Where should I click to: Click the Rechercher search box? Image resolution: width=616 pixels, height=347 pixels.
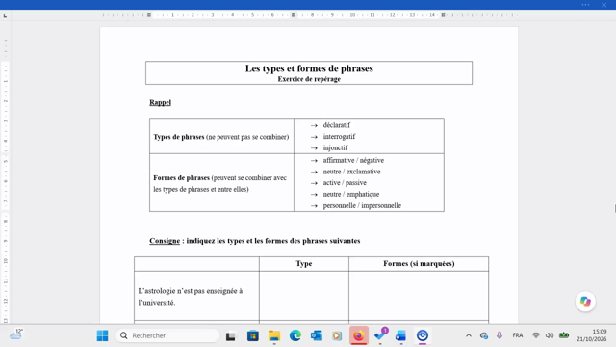point(167,335)
